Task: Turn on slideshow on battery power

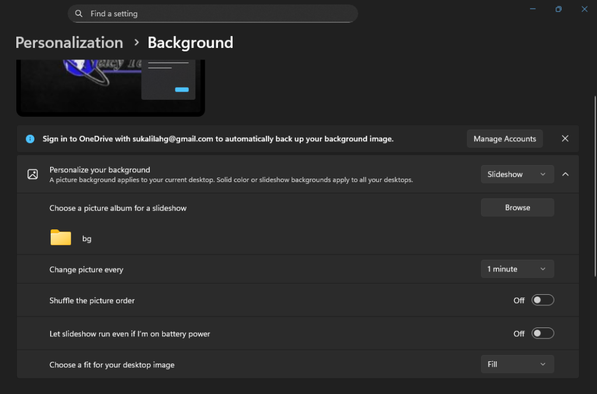Action: pyautogui.click(x=542, y=334)
